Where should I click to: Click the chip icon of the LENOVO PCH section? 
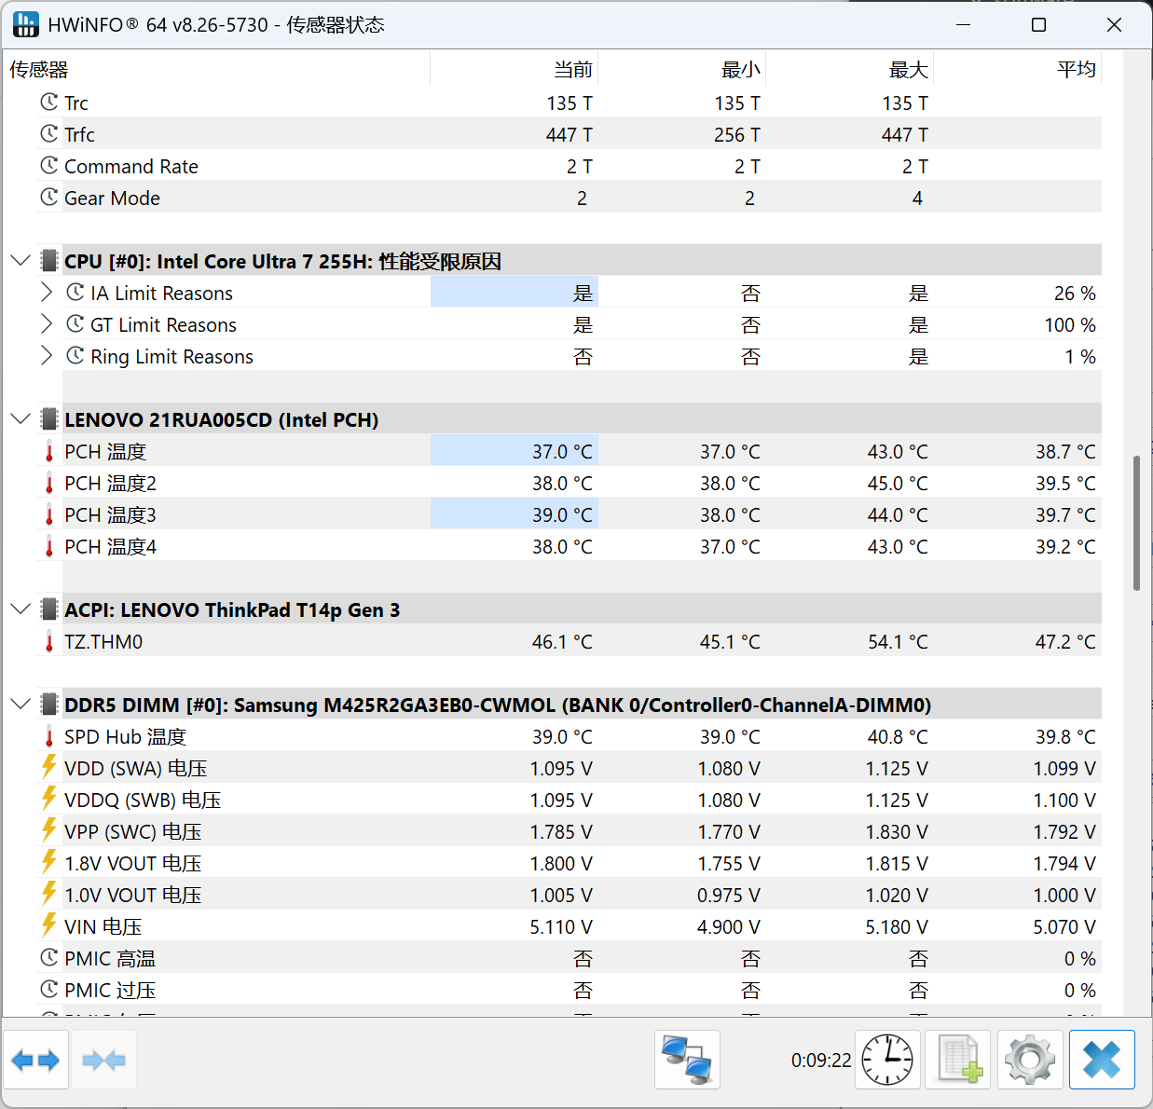click(49, 418)
